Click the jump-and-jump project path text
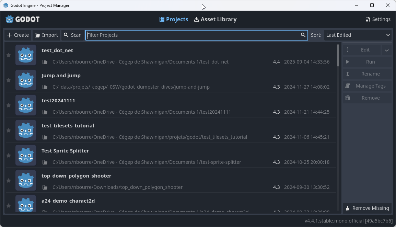The height and width of the screenshot is (227, 396). tap(131, 87)
